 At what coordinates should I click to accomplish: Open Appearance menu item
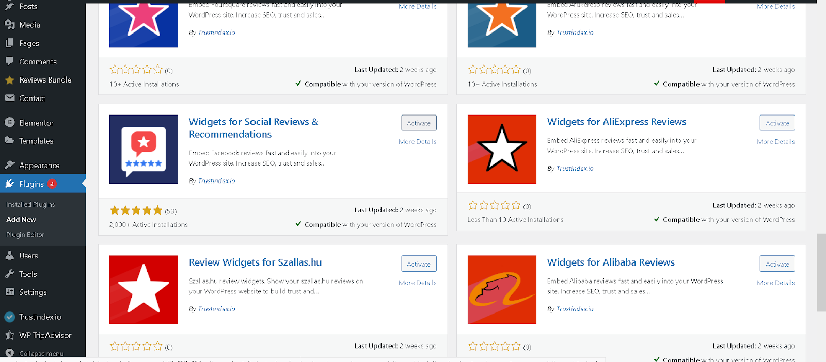coord(39,166)
